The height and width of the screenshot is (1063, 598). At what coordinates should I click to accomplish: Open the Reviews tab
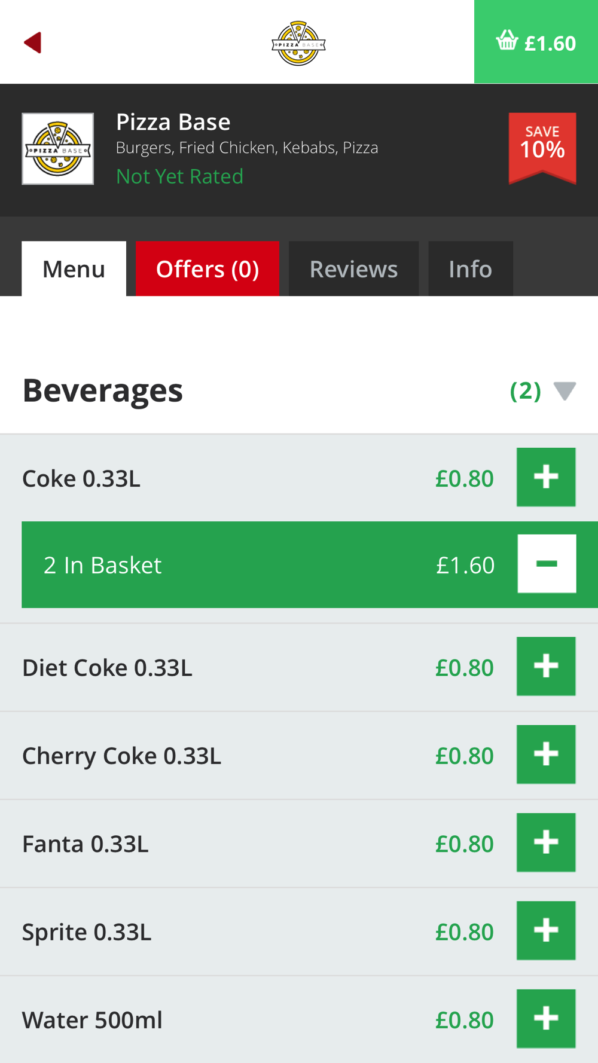[x=353, y=269]
